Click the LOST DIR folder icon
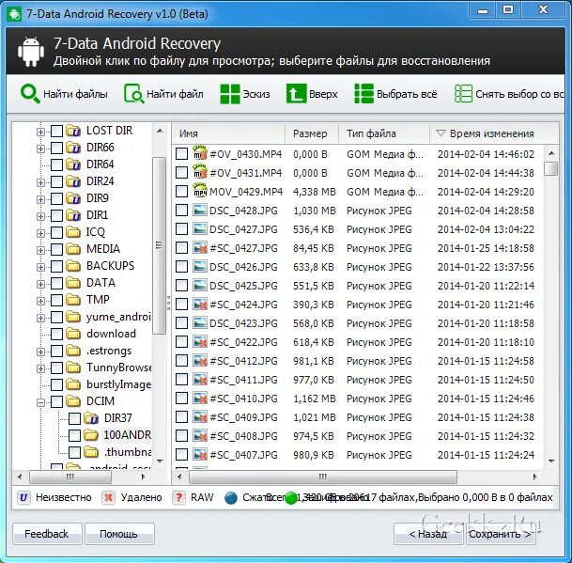 point(73,131)
